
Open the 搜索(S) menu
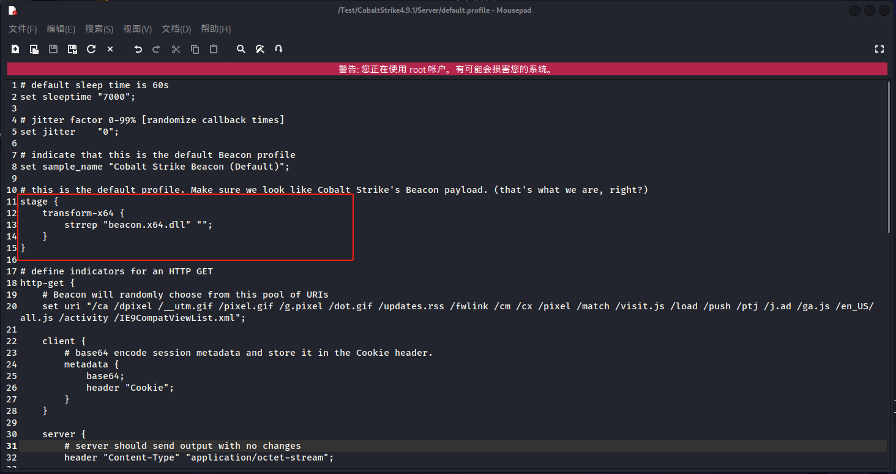(99, 29)
